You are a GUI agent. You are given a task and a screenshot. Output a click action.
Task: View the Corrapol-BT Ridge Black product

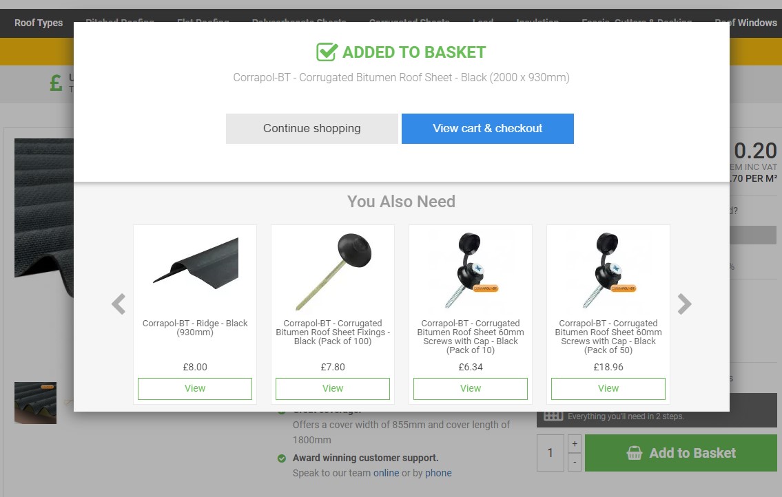coord(195,389)
